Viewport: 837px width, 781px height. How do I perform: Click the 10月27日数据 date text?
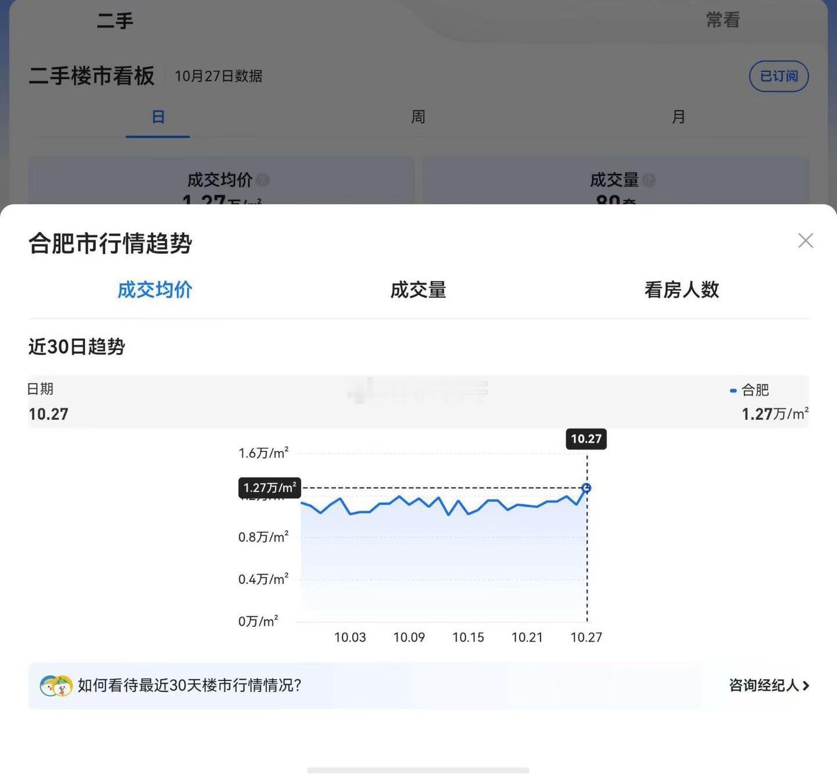click(219, 76)
